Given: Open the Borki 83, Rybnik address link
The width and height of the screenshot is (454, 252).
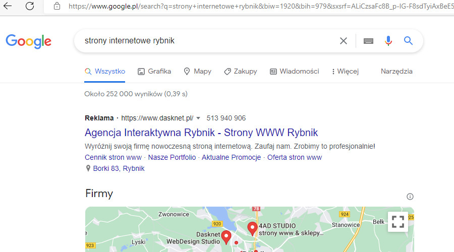Looking at the screenshot, I should pos(119,168).
